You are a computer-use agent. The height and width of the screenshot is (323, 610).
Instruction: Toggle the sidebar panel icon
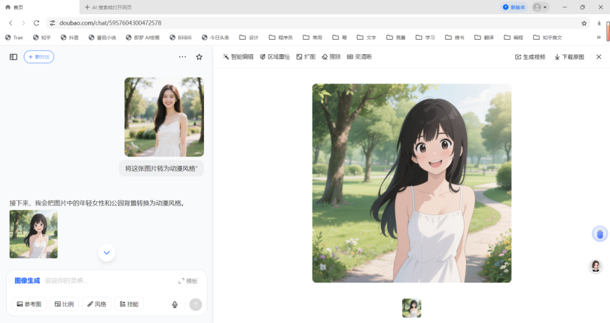click(14, 57)
